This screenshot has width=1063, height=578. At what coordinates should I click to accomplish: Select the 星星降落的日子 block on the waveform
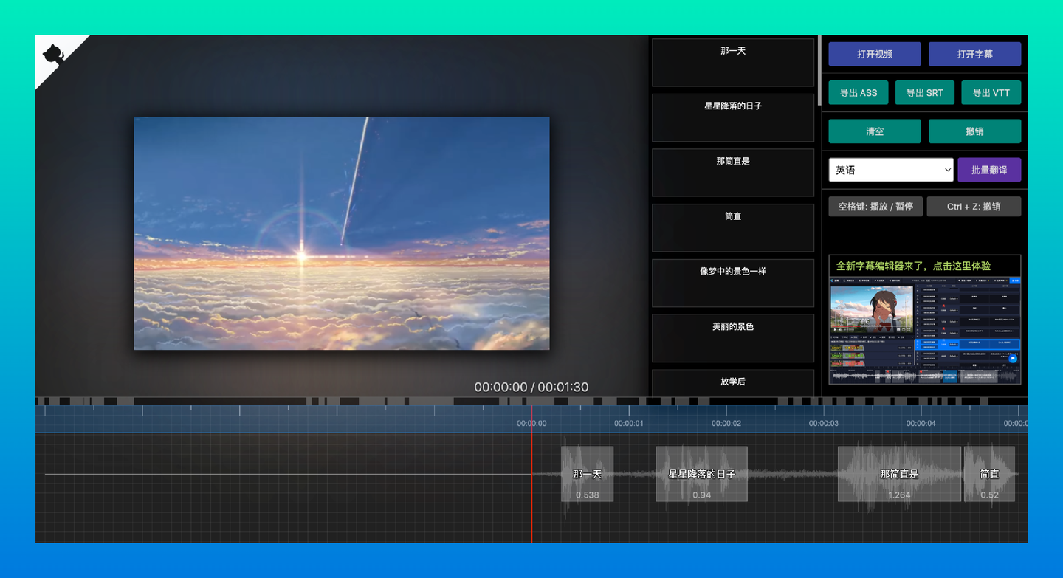click(x=702, y=474)
